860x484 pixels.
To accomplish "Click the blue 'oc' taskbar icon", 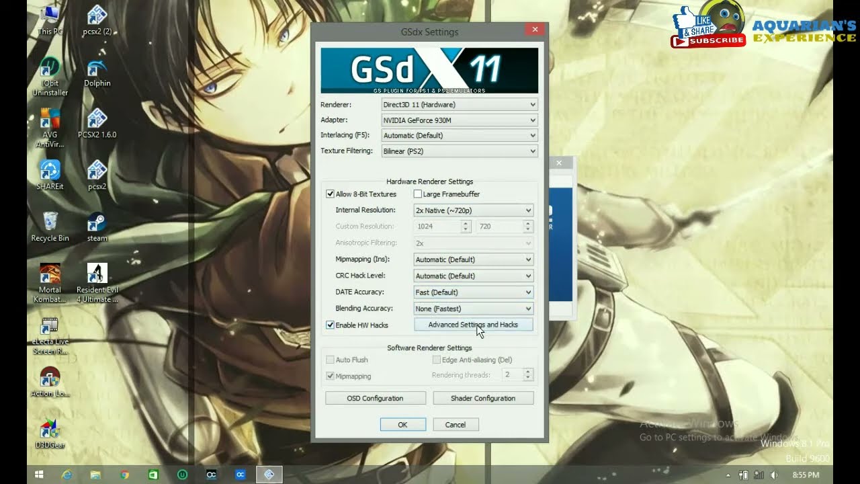I will (240, 475).
